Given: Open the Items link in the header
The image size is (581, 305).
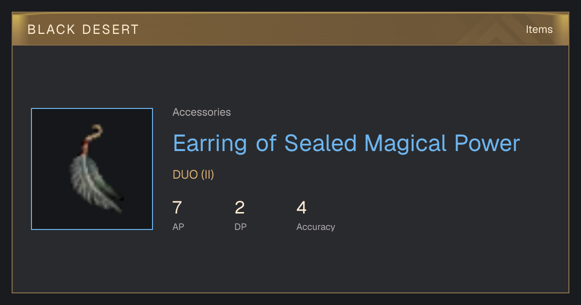Looking at the screenshot, I should [x=539, y=30].
